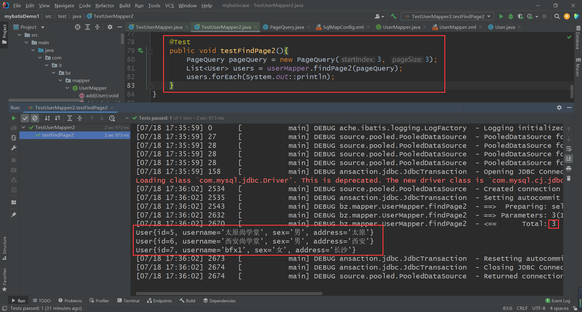Open the File menu
Viewport: 582px width, 312px height.
[x=17, y=5]
